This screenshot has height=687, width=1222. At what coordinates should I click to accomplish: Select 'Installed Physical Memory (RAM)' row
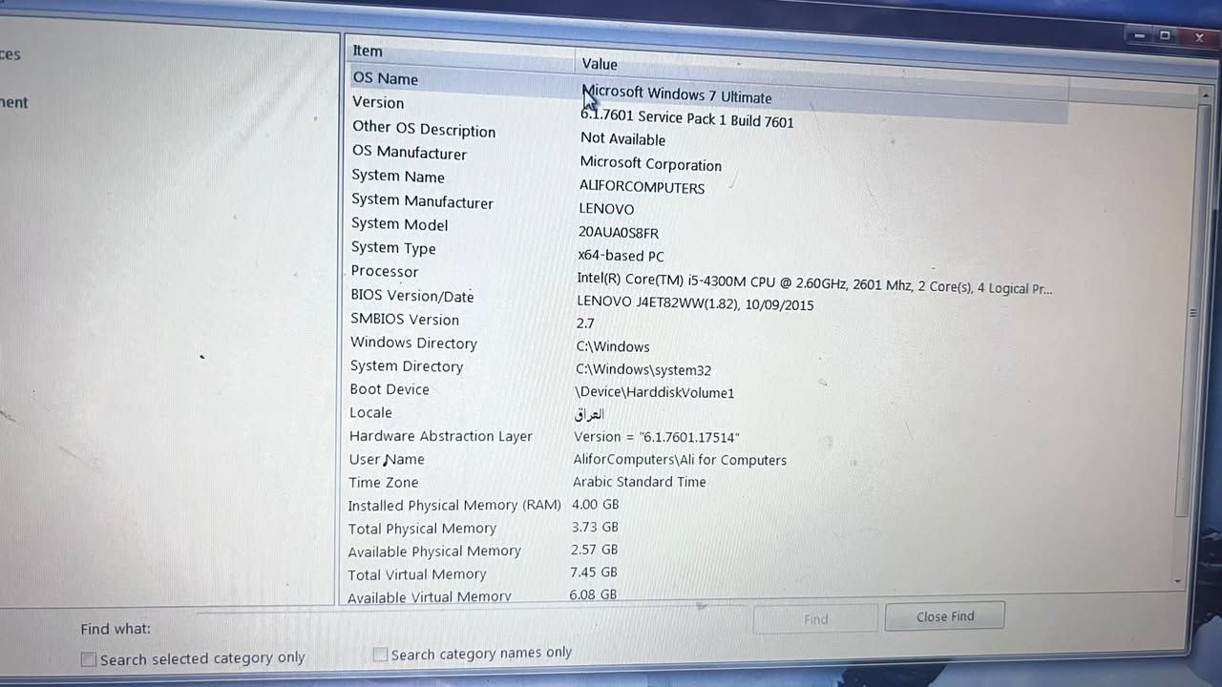[454, 506]
